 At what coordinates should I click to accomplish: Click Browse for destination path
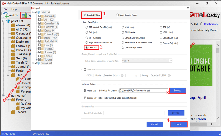(x=176, y=113)
